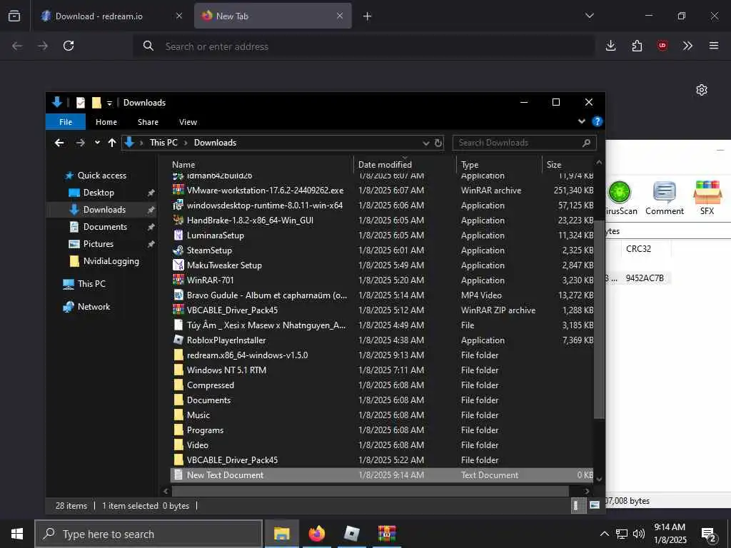Open a new Firefox tab

pos(368,16)
